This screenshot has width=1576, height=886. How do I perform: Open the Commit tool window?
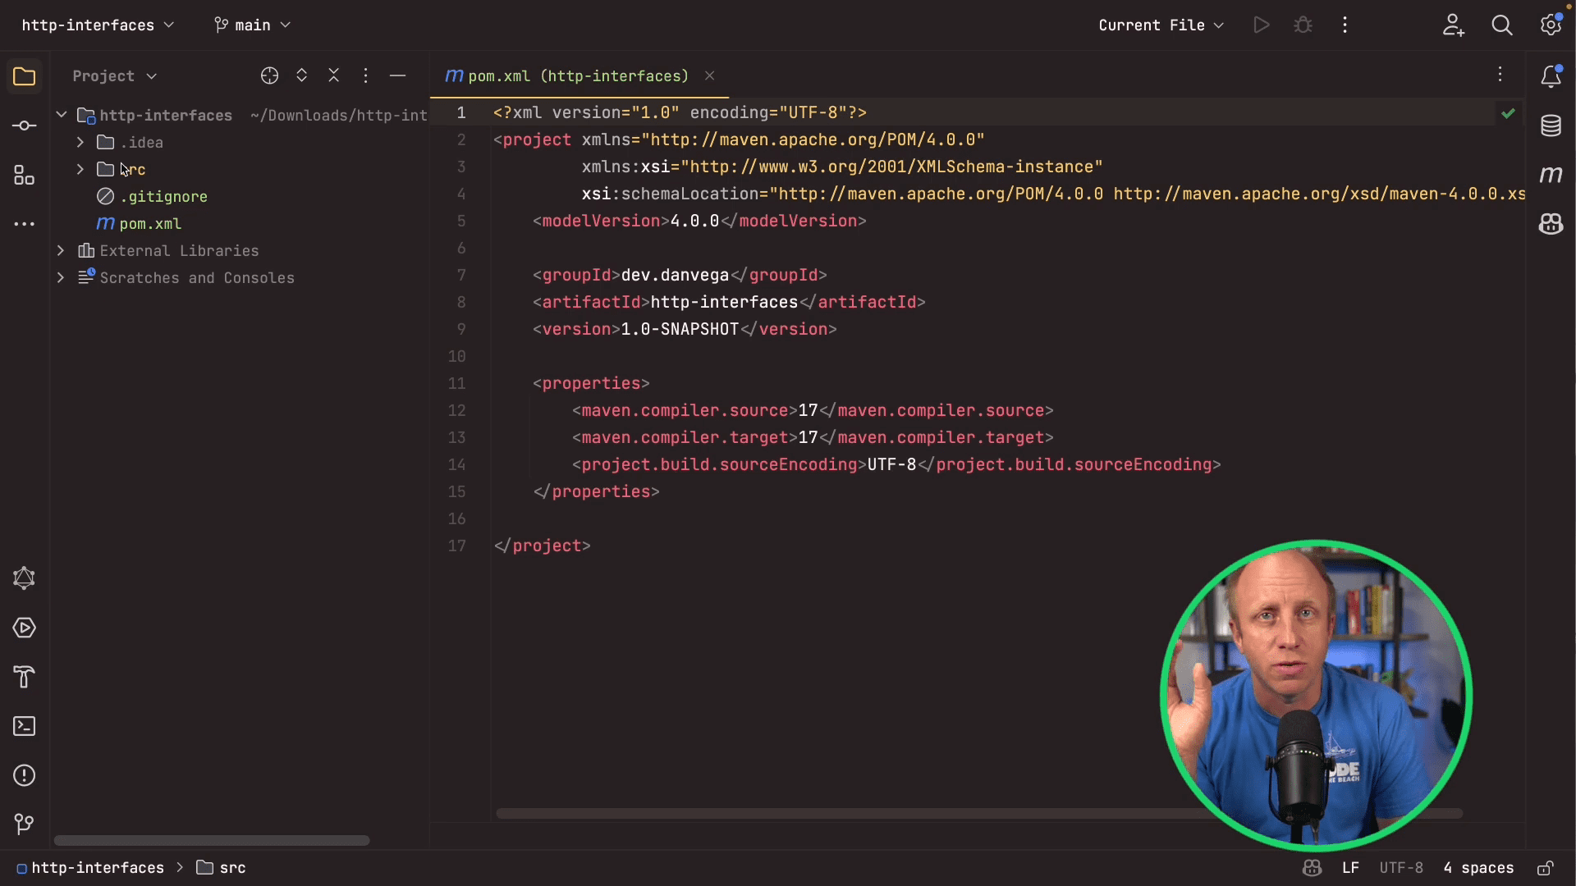click(x=25, y=125)
